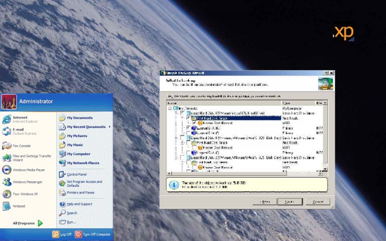The width and height of the screenshot is (386, 241).
Task: Open the Control Panel
Action: (78, 174)
